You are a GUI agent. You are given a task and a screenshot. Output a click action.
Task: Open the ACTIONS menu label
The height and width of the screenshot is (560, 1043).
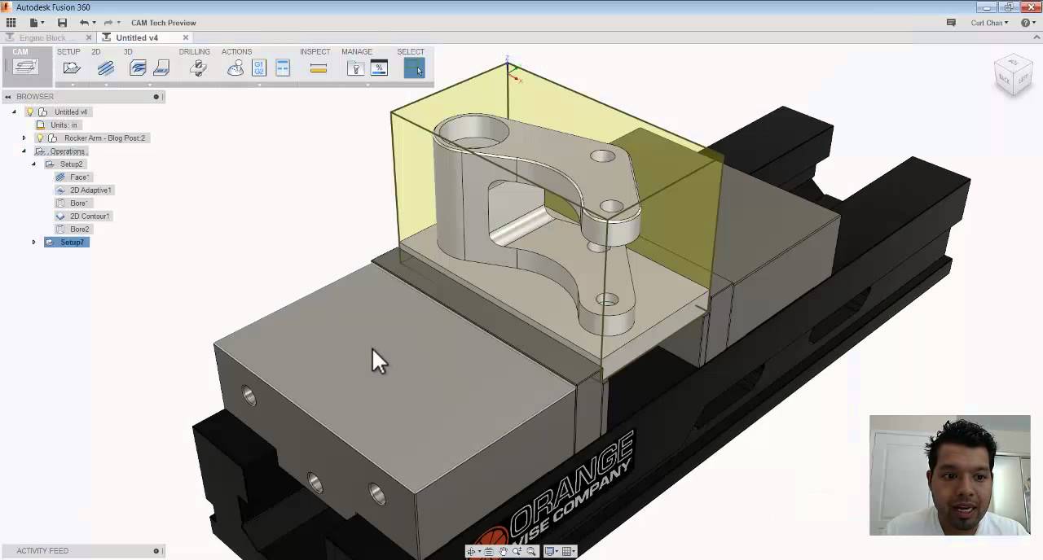(237, 51)
